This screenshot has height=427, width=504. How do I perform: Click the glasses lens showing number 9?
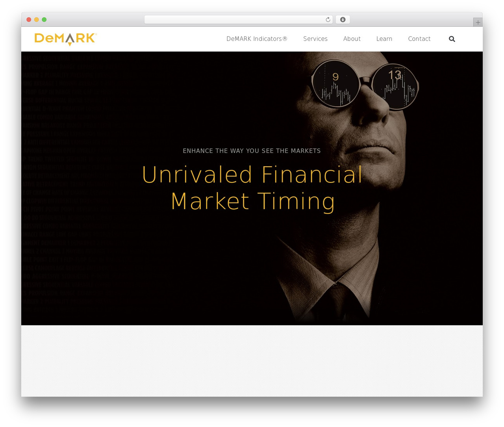[x=335, y=84]
